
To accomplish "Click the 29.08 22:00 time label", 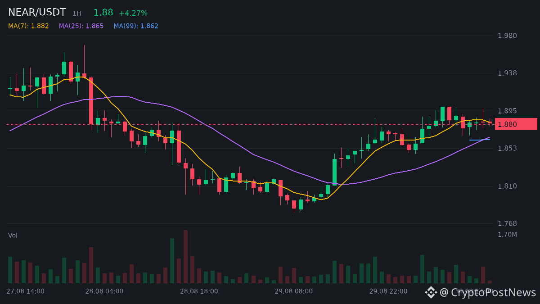I will [388, 291].
